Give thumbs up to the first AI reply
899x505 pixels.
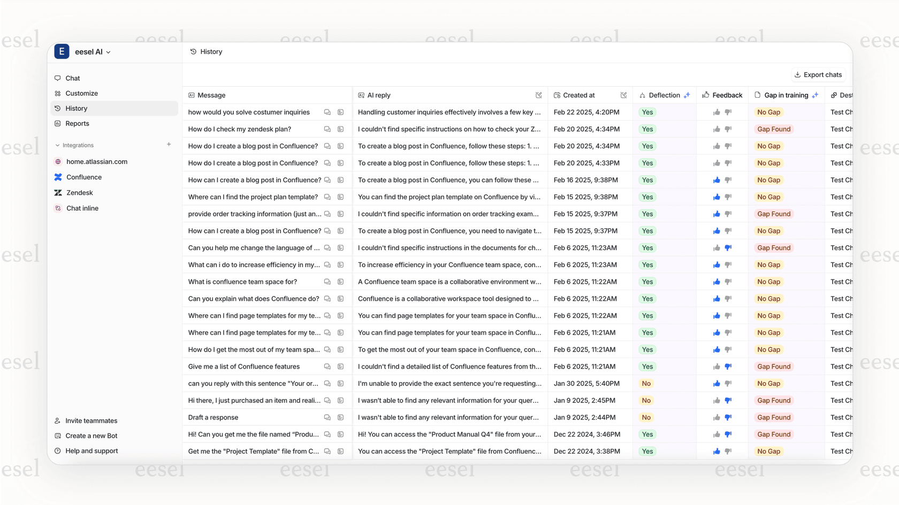coord(716,112)
